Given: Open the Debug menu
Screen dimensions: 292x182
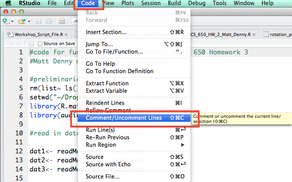Looking at the screenshot, I should tap(197, 3).
